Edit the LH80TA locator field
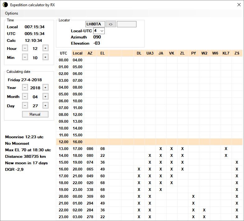 click(95, 24)
